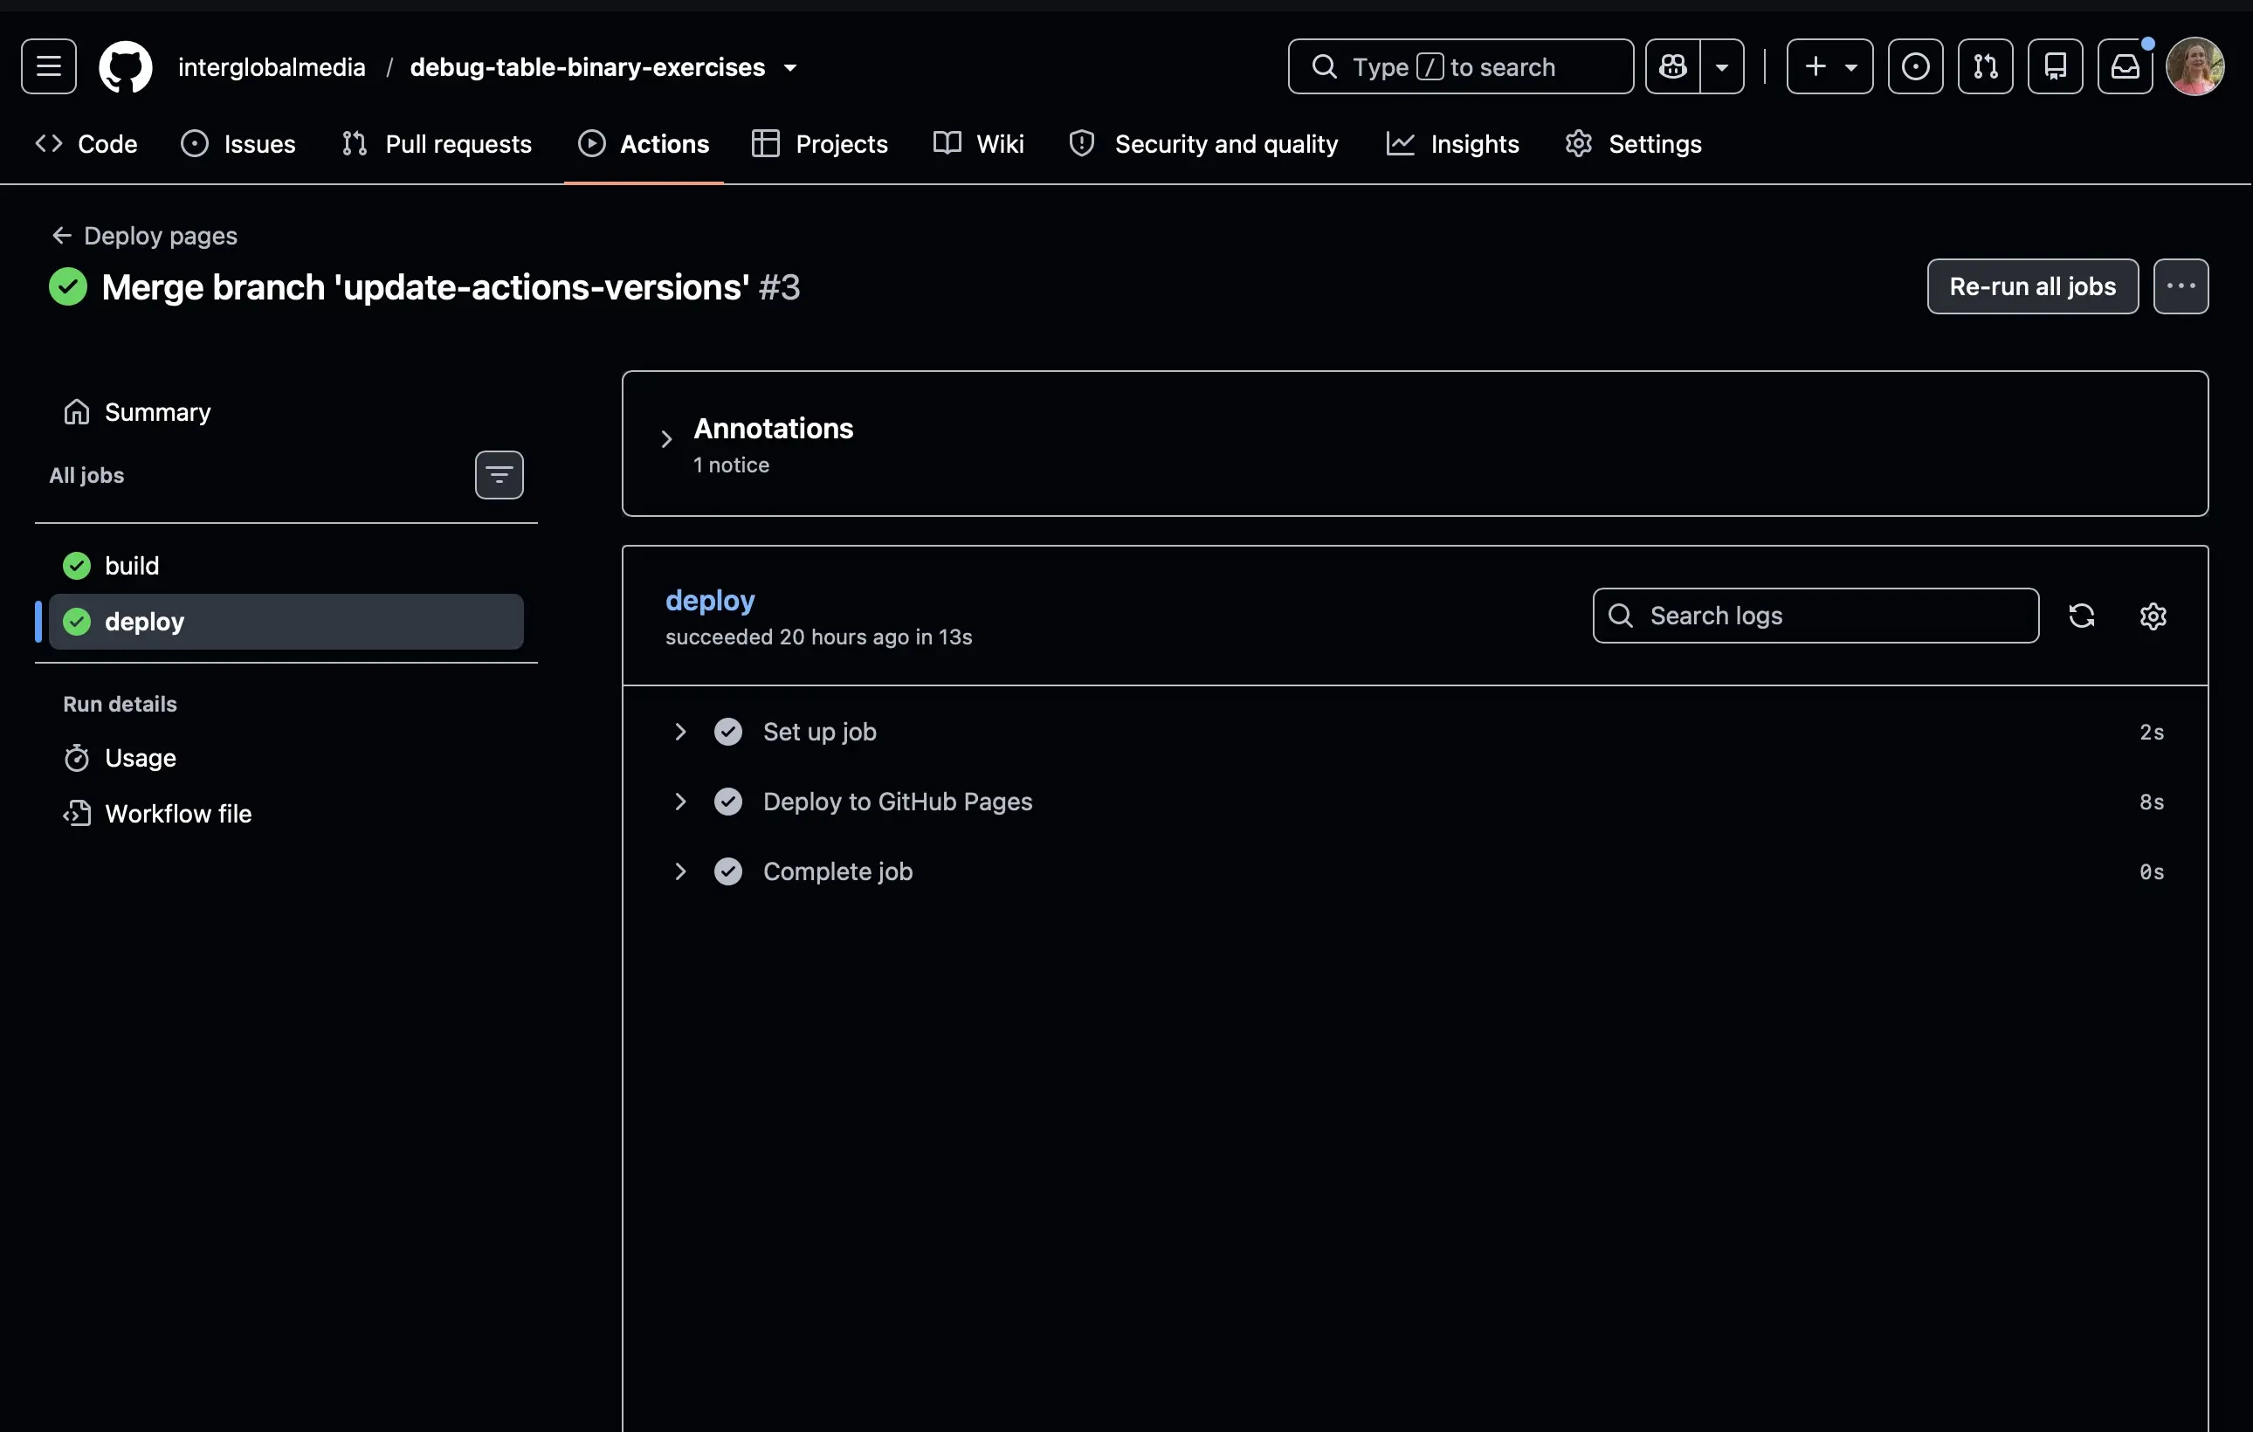Switch to the Wiki tab
This screenshot has height=1432, width=2253.
coord(979,144)
